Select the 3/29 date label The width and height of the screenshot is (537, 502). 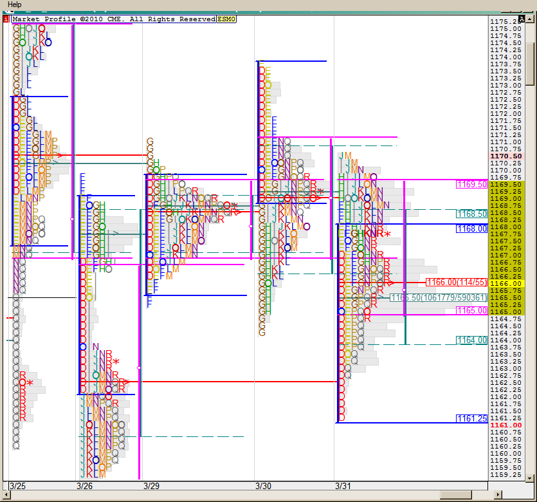[151, 486]
